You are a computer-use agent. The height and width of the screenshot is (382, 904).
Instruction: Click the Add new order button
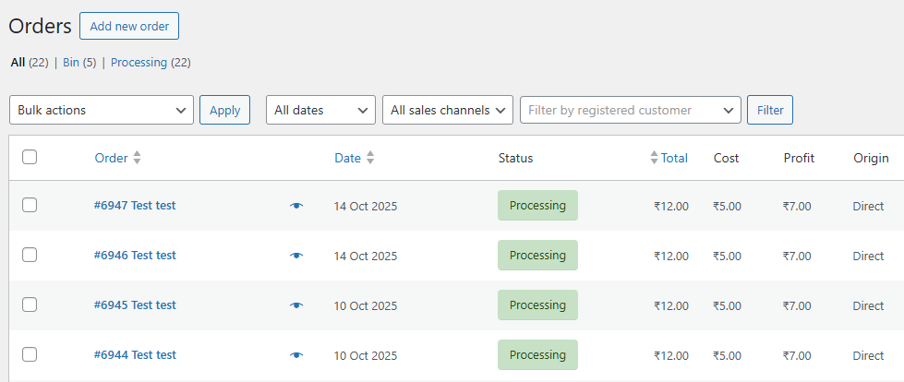click(x=129, y=26)
